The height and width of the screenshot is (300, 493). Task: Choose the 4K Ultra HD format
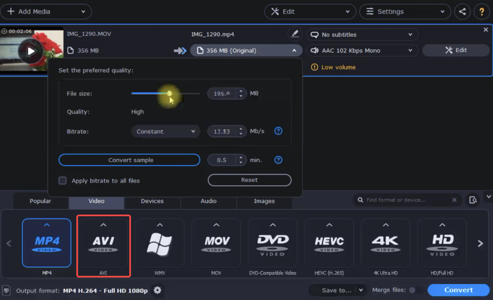pyautogui.click(x=385, y=243)
